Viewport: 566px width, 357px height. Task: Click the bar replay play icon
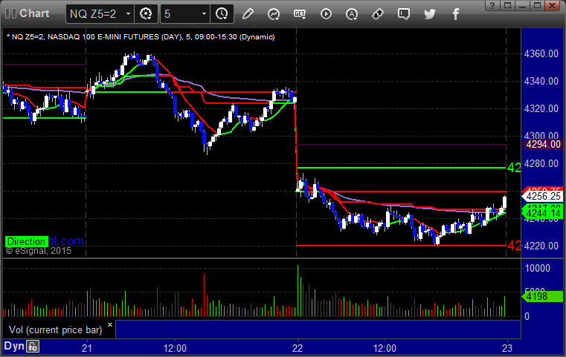[326, 14]
